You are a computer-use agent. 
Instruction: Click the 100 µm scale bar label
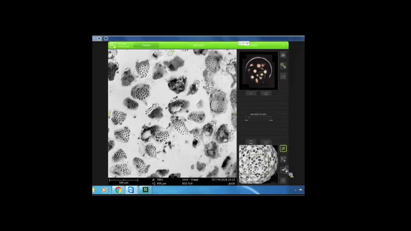point(124,183)
